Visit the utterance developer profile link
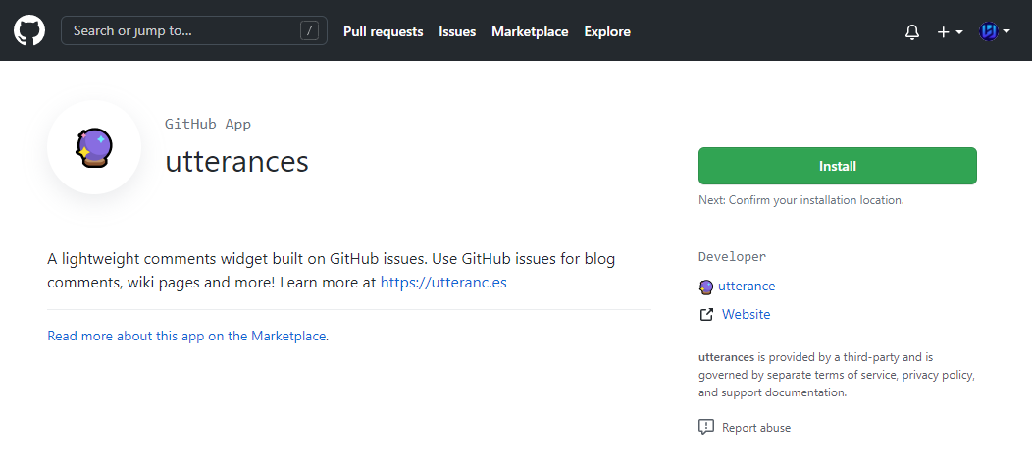 (747, 287)
